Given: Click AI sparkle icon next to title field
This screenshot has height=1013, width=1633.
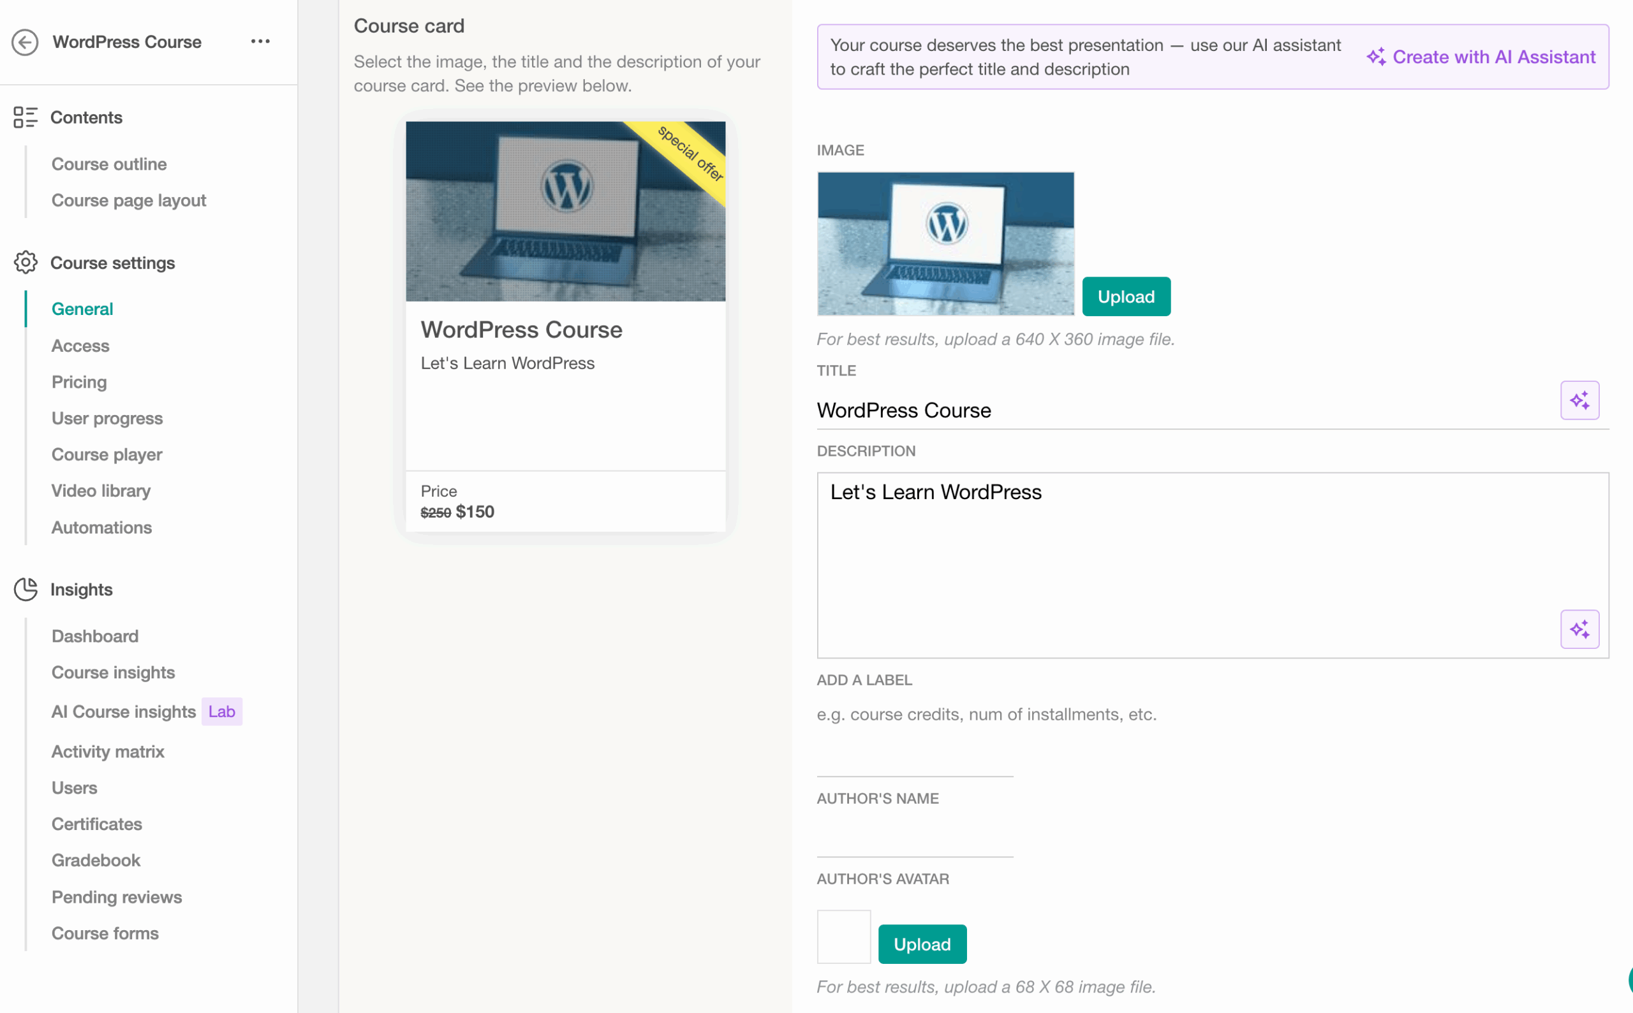Looking at the screenshot, I should (1579, 400).
